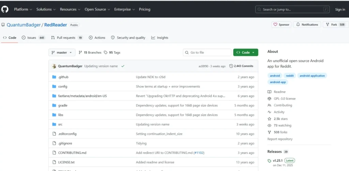The width and height of the screenshot is (349, 171).
Task: Open the Pricing page
Action: click(x=145, y=9)
